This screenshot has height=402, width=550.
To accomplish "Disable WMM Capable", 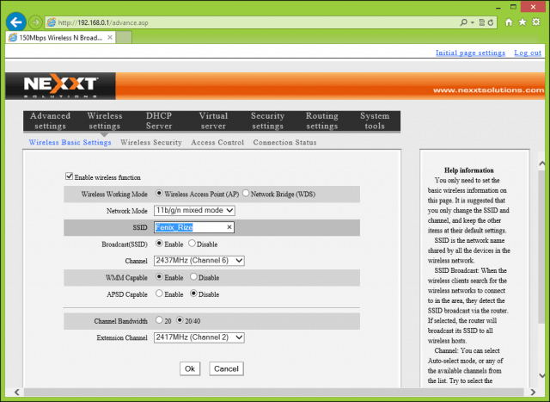I will (x=193, y=277).
